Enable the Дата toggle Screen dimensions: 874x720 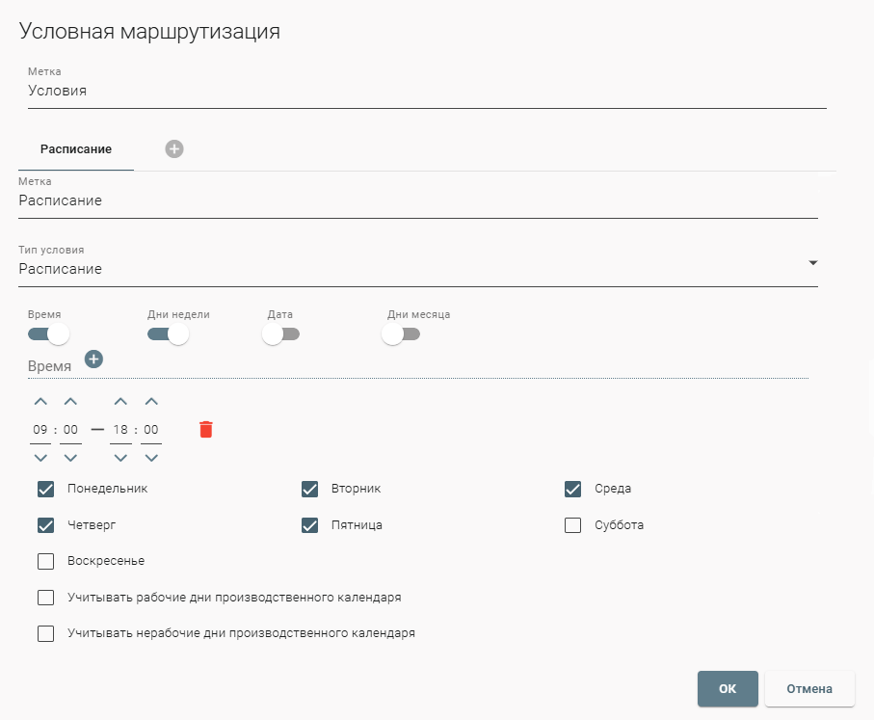pos(280,334)
